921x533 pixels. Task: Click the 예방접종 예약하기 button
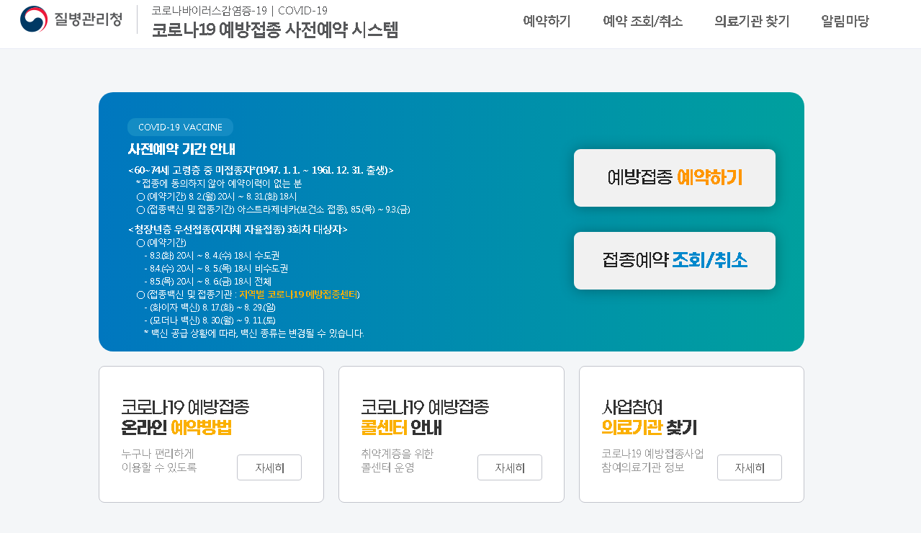pyautogui.click(x=675, y=178)
